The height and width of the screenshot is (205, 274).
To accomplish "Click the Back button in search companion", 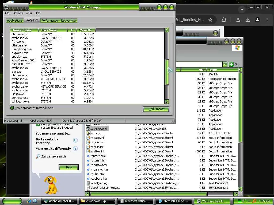I will pos(68,167).
